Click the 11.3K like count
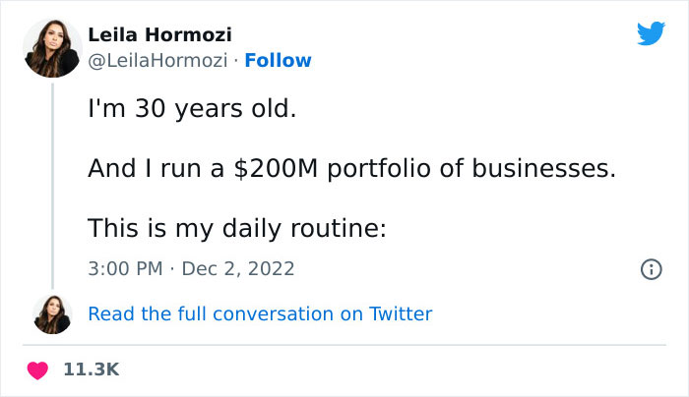The image size is (689, 397). point(91,369)
